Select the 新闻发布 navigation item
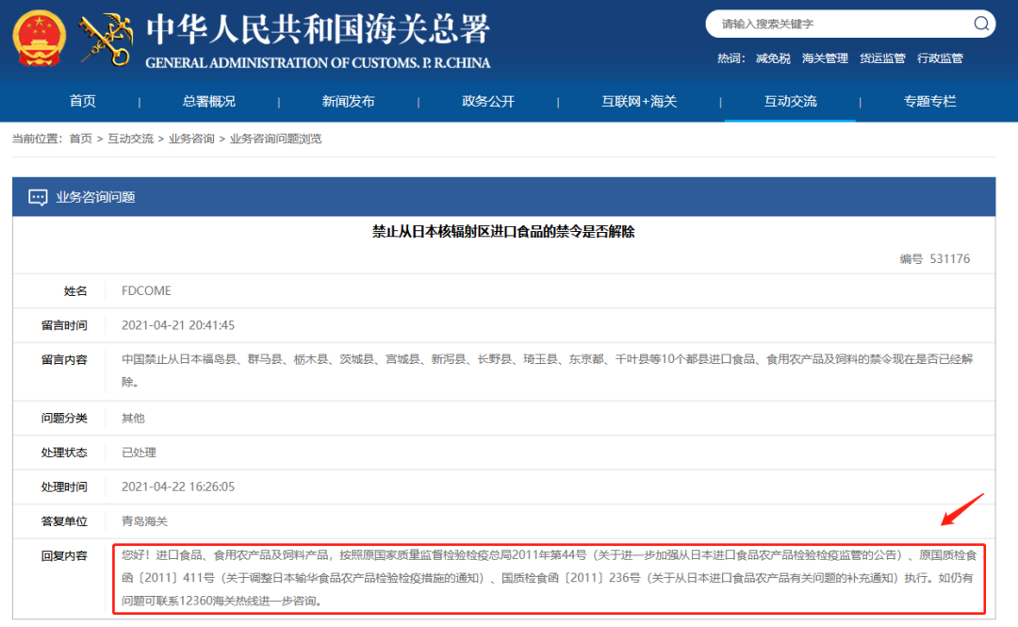The width and height of the screenshot is (1018, 627). pos(346,101)
